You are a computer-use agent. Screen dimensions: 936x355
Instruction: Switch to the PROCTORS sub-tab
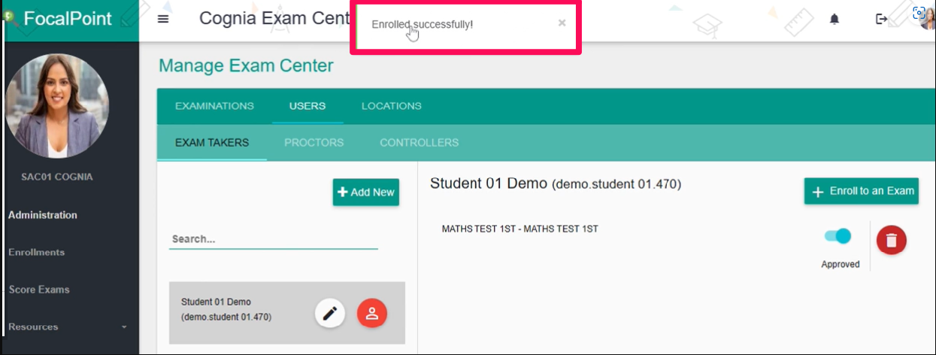[314, 143]
